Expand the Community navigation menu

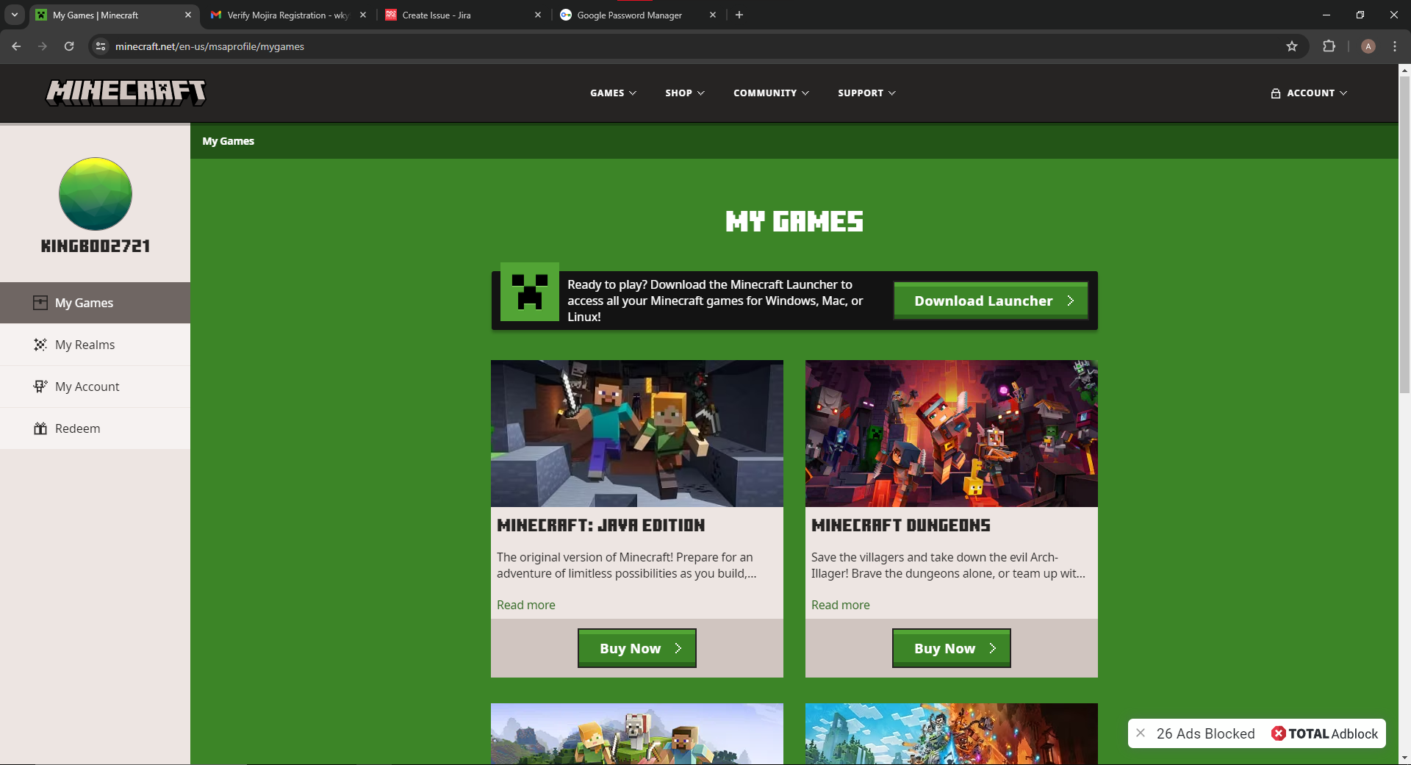(x=771, y=93)
